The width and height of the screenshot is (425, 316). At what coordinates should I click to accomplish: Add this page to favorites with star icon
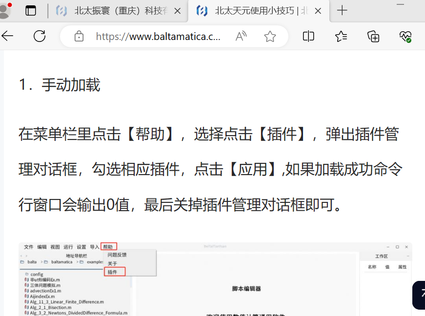coord(270,36)
